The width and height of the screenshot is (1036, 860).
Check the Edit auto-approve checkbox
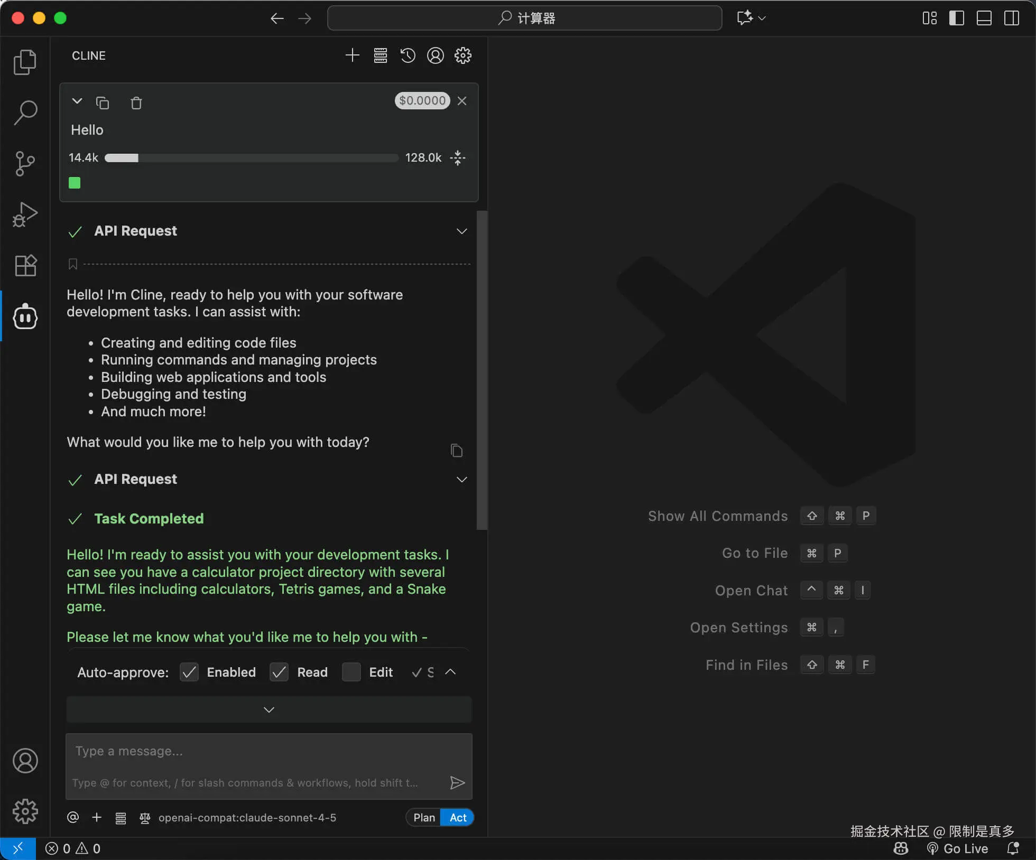coord(351,672)
